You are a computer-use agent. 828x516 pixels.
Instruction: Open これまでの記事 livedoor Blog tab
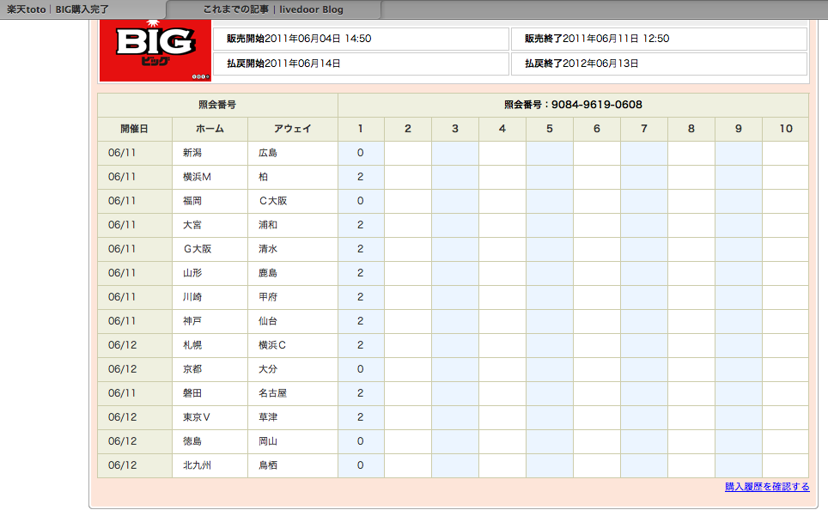point(273,9)
